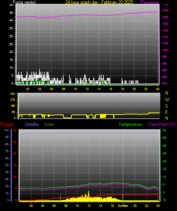Click the magenta 'Pressione' label

[x=150, y=2]
